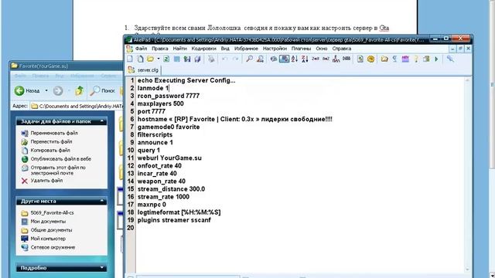Viewport: 495px width, 278px height.
Task: Click line "lanmode 1" in editor
Action: [153, 88]
